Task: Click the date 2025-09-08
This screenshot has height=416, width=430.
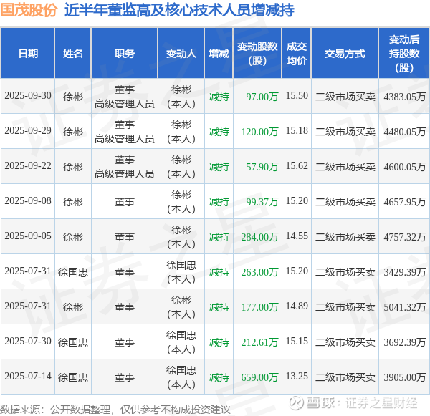Action: tap(28, 201)
